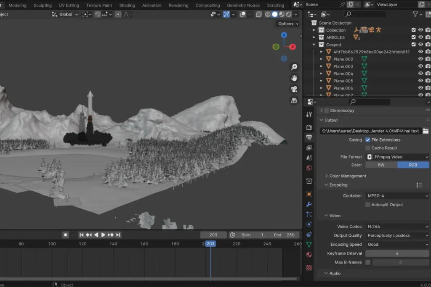The image size is (431, 287).
Task: Enable the Cache Result checkbox
Action: [x=368, y=148]
